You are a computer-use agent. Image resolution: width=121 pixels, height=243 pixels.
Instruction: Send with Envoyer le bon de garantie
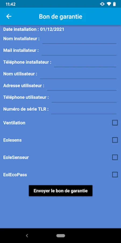[x=61, y=191]
